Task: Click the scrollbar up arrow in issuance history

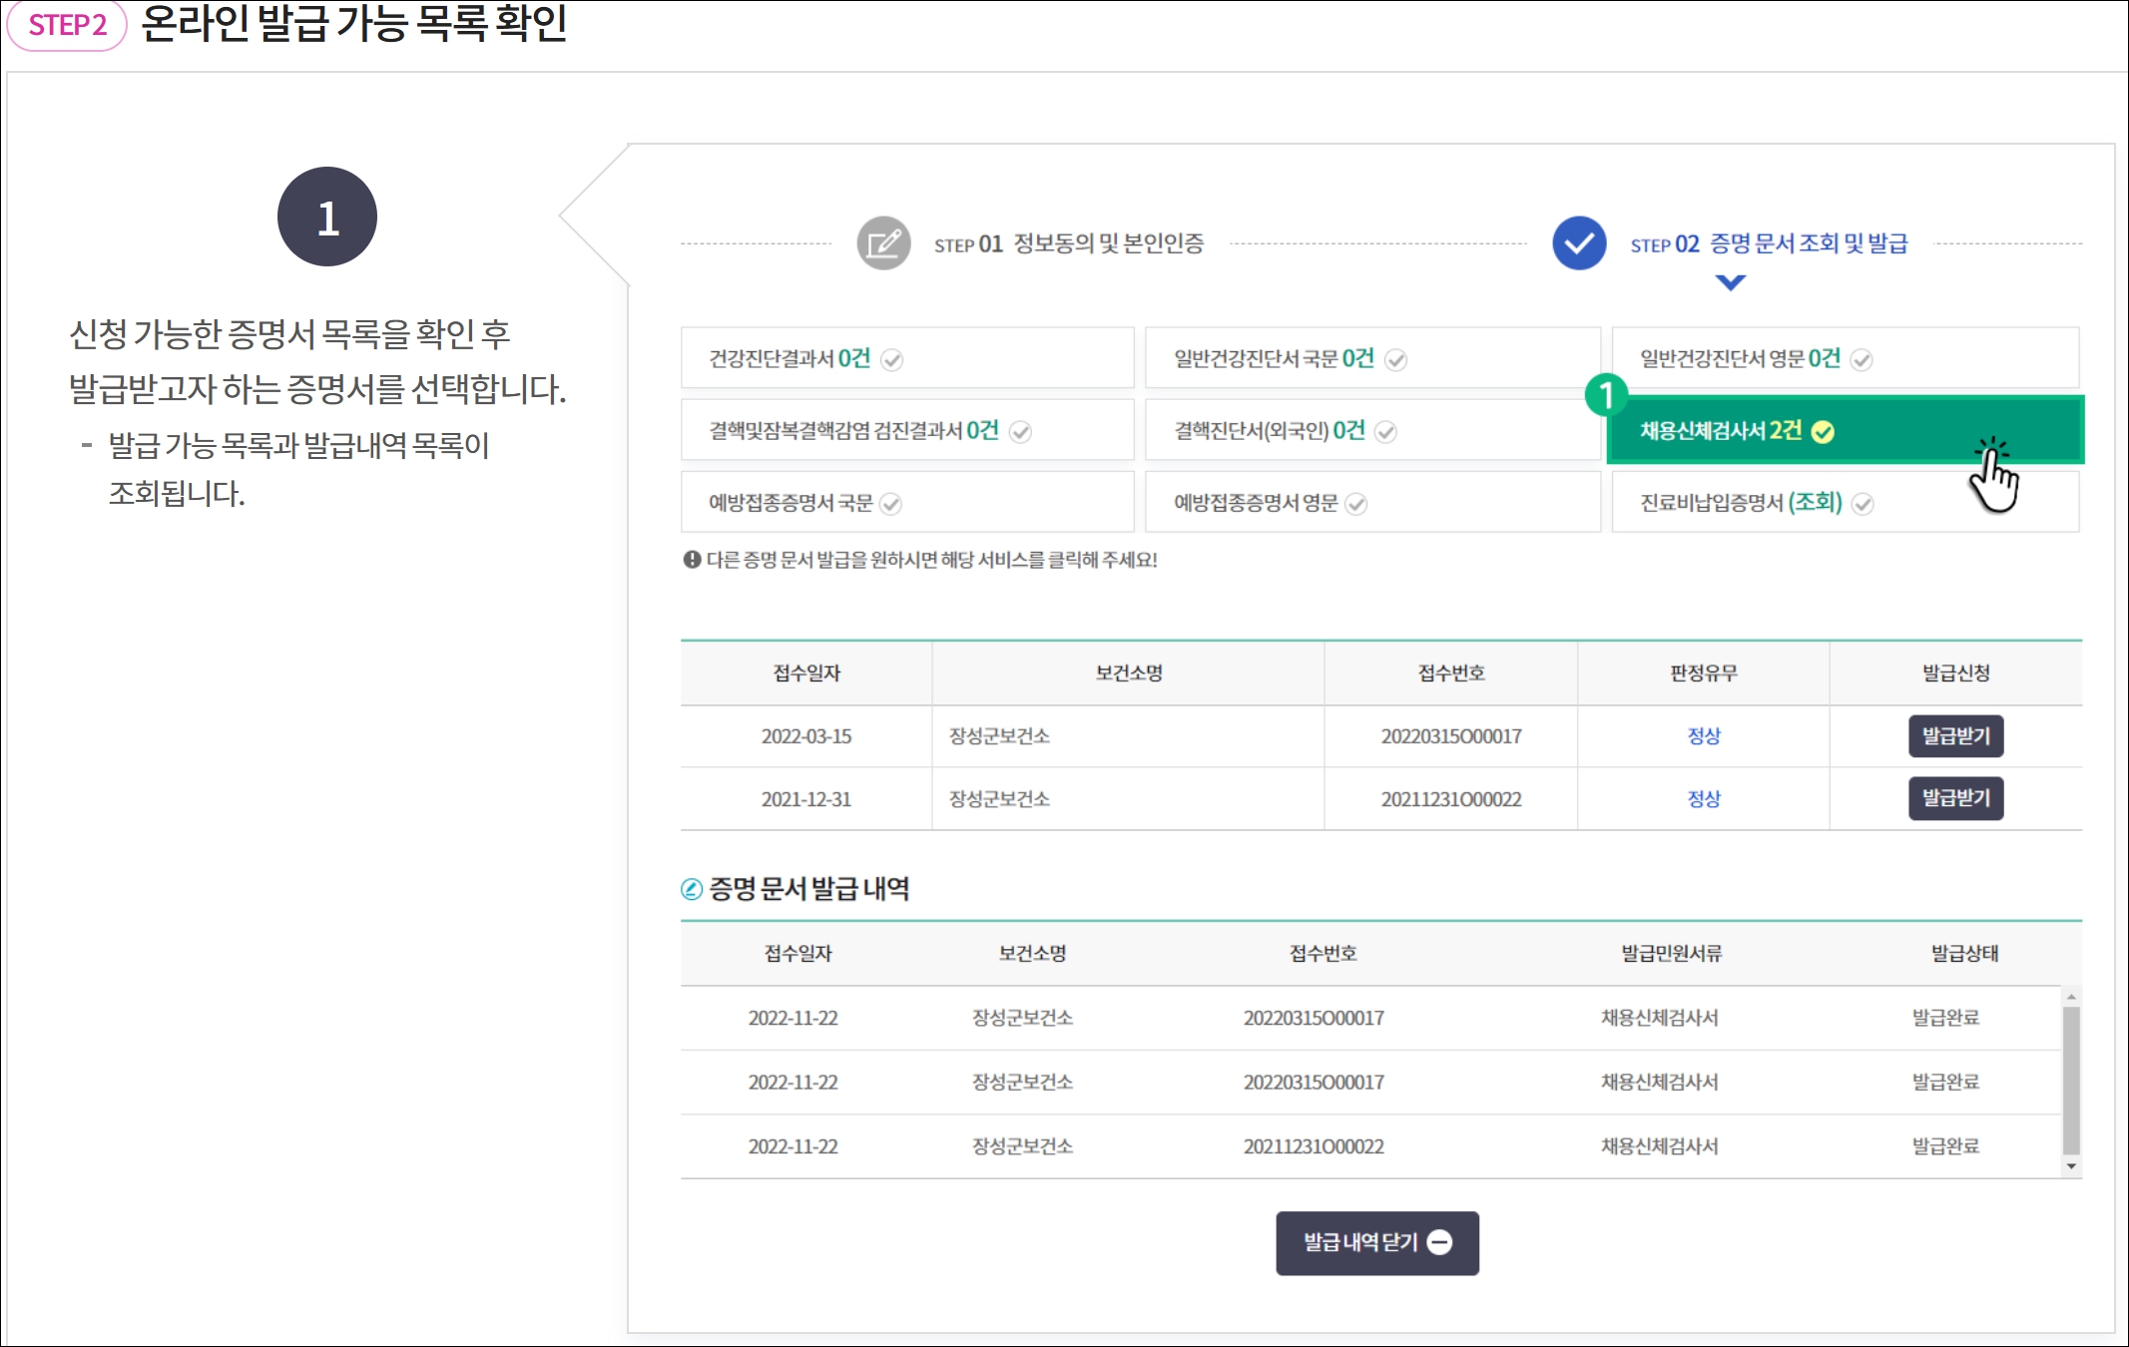Action: point(2071,997)
